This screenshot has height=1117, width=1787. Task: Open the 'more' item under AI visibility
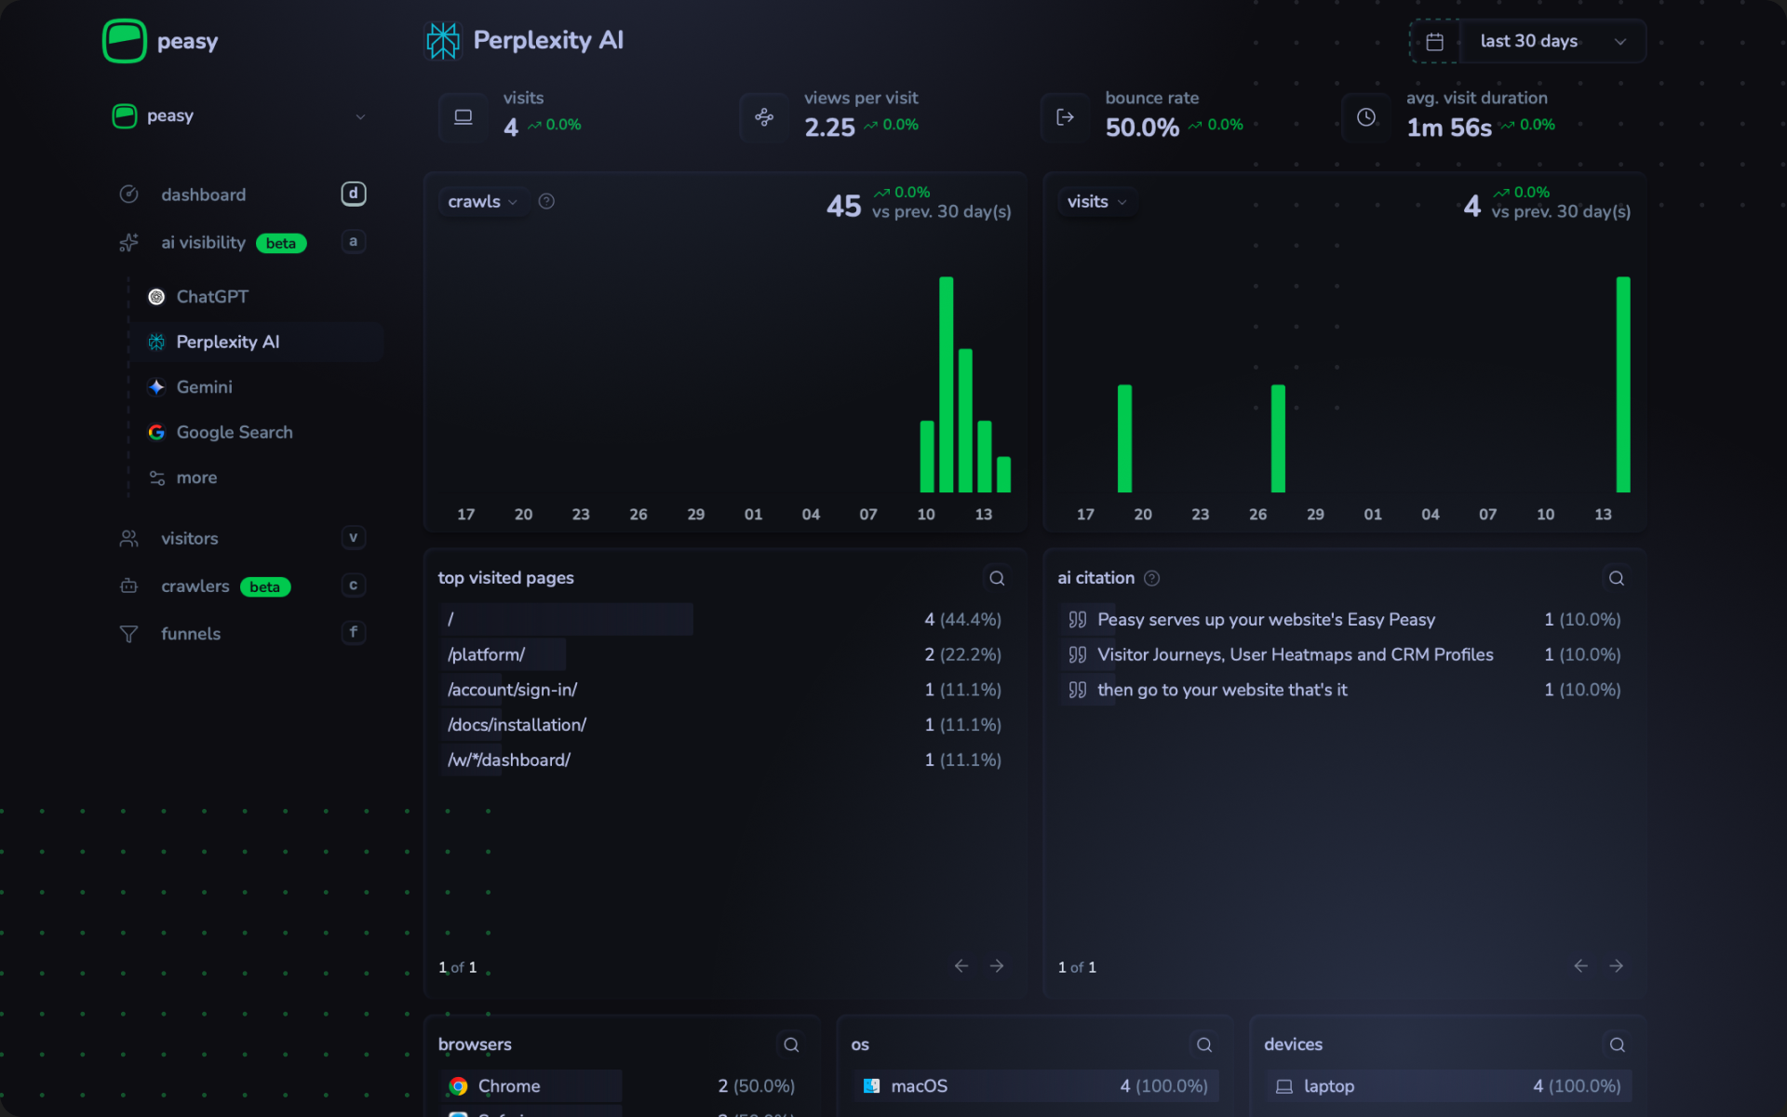[x=198, y=478]
